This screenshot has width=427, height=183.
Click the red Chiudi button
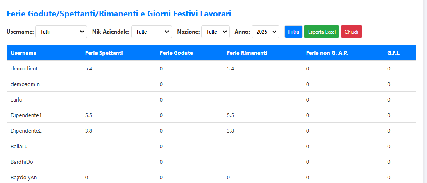click(351, 32)
